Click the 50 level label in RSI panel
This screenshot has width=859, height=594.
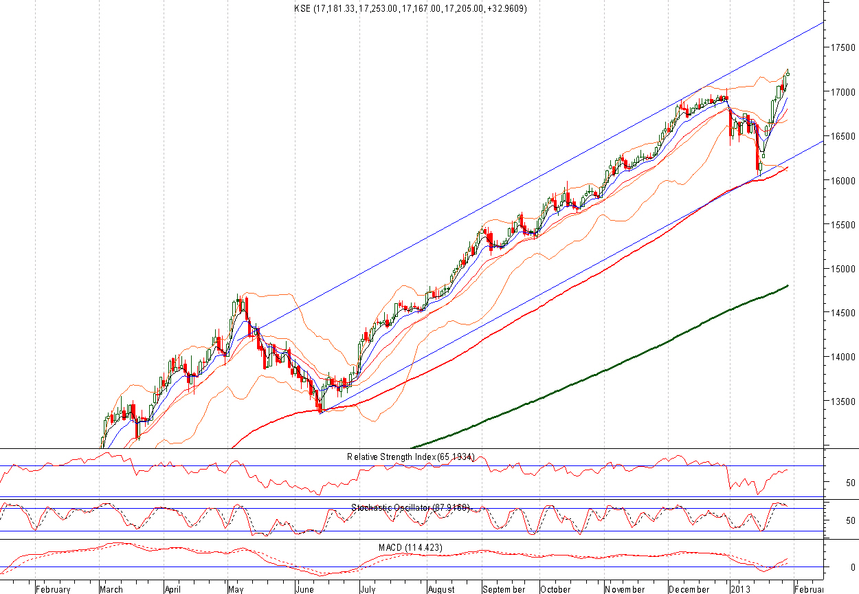[849, 483]
